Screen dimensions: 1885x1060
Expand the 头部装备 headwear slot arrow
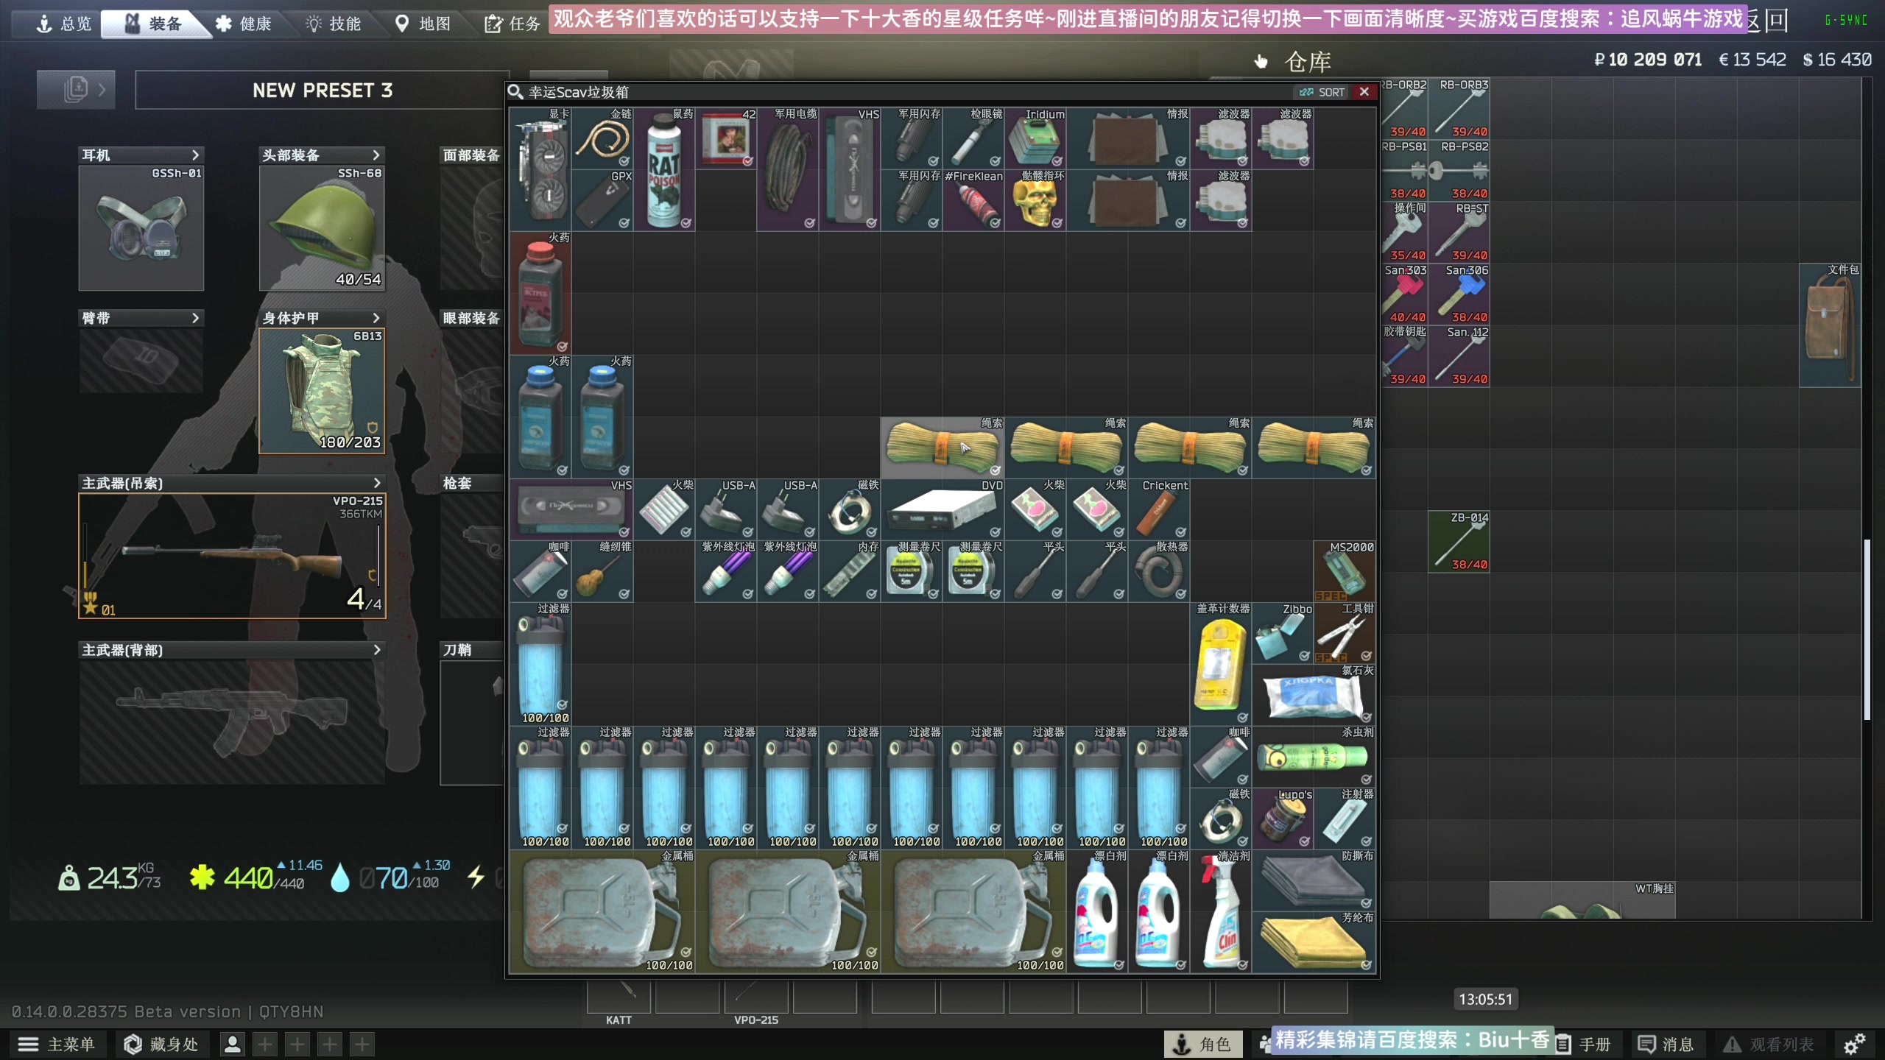[x=376, y=155]
